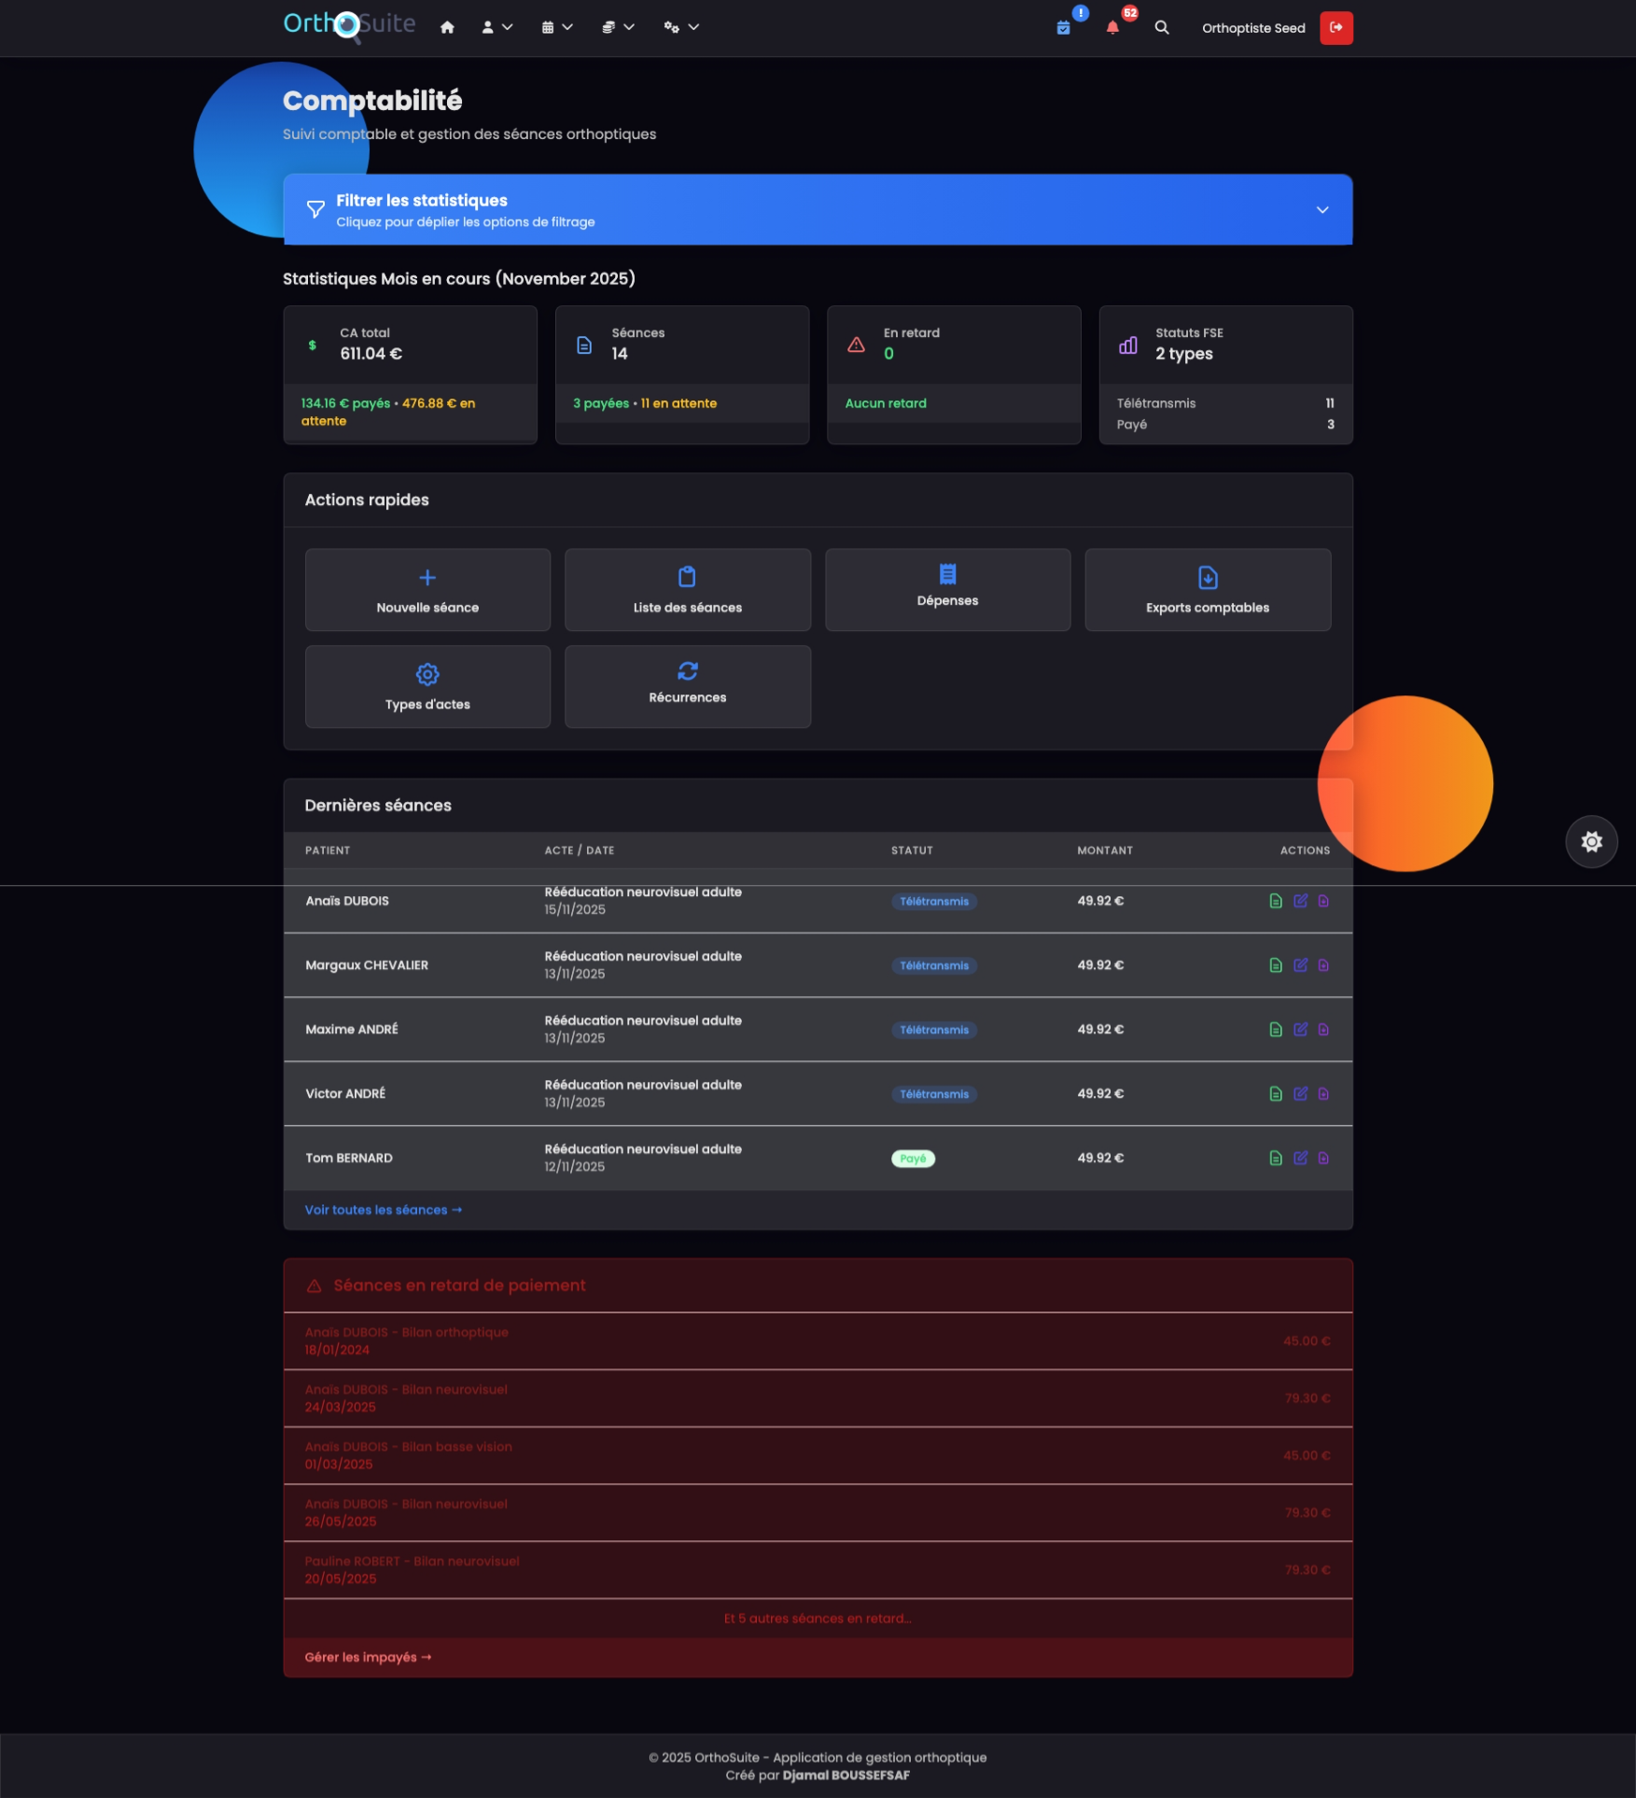Viewport: 1636px width, 1798px height.
Task: Follow the Voir toutes les séances link
Action: click(x=381, y=1209)
